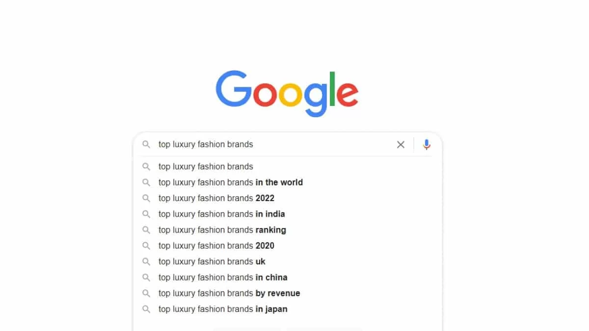Click magnifier icon beside "uk" suggestion
The height and width of the screenshot is (331, 589).
pyautogui.click(x=146, y=261)
